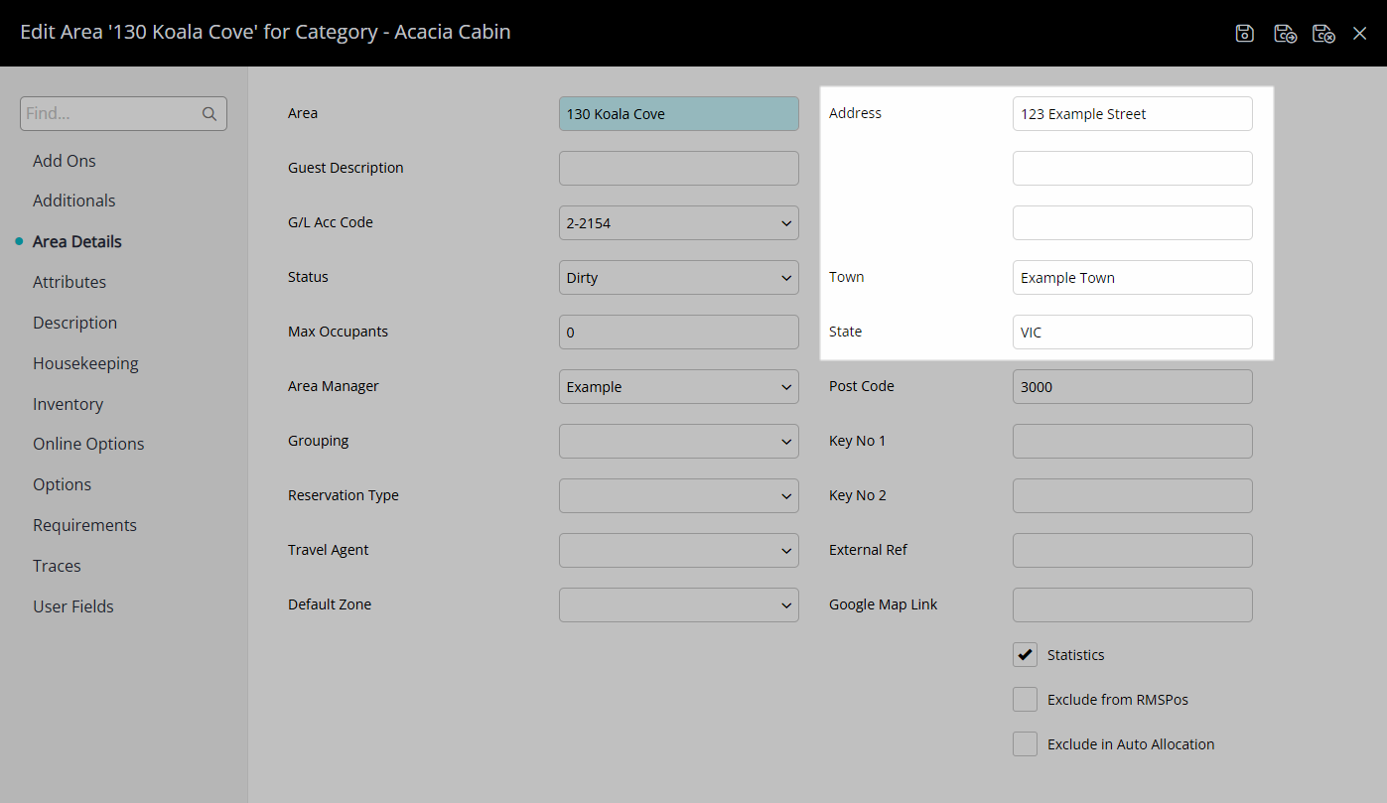Viewport: 1387px width, 803px height.
Task: Click the Key No 1 field
Action: tap(1133, 442)
